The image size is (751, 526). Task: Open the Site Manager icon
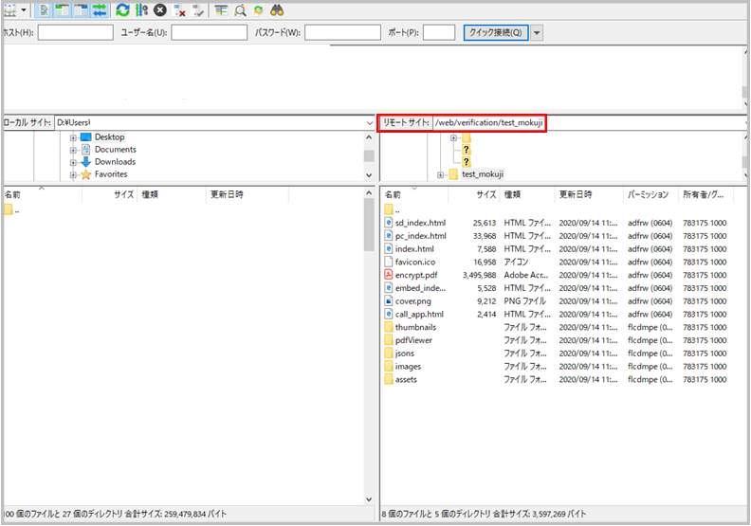10,11
